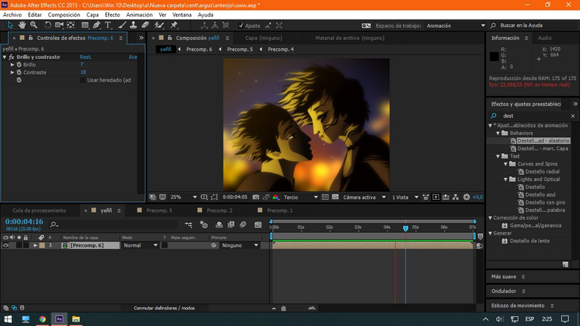The image size is (580, 326).
Task: Take a snapshot with camera icon
Action: click(x=255, y=197)
